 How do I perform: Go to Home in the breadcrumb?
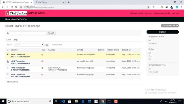click(x=8, y=19)
